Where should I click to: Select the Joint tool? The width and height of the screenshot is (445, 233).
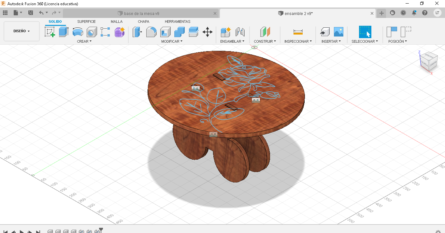(x=240, y=32)
